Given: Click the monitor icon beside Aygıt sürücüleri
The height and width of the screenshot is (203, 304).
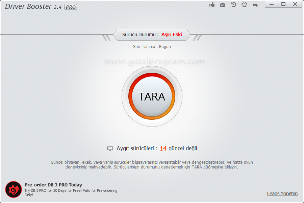Looking at the screenshot, I should pos(110,149).
